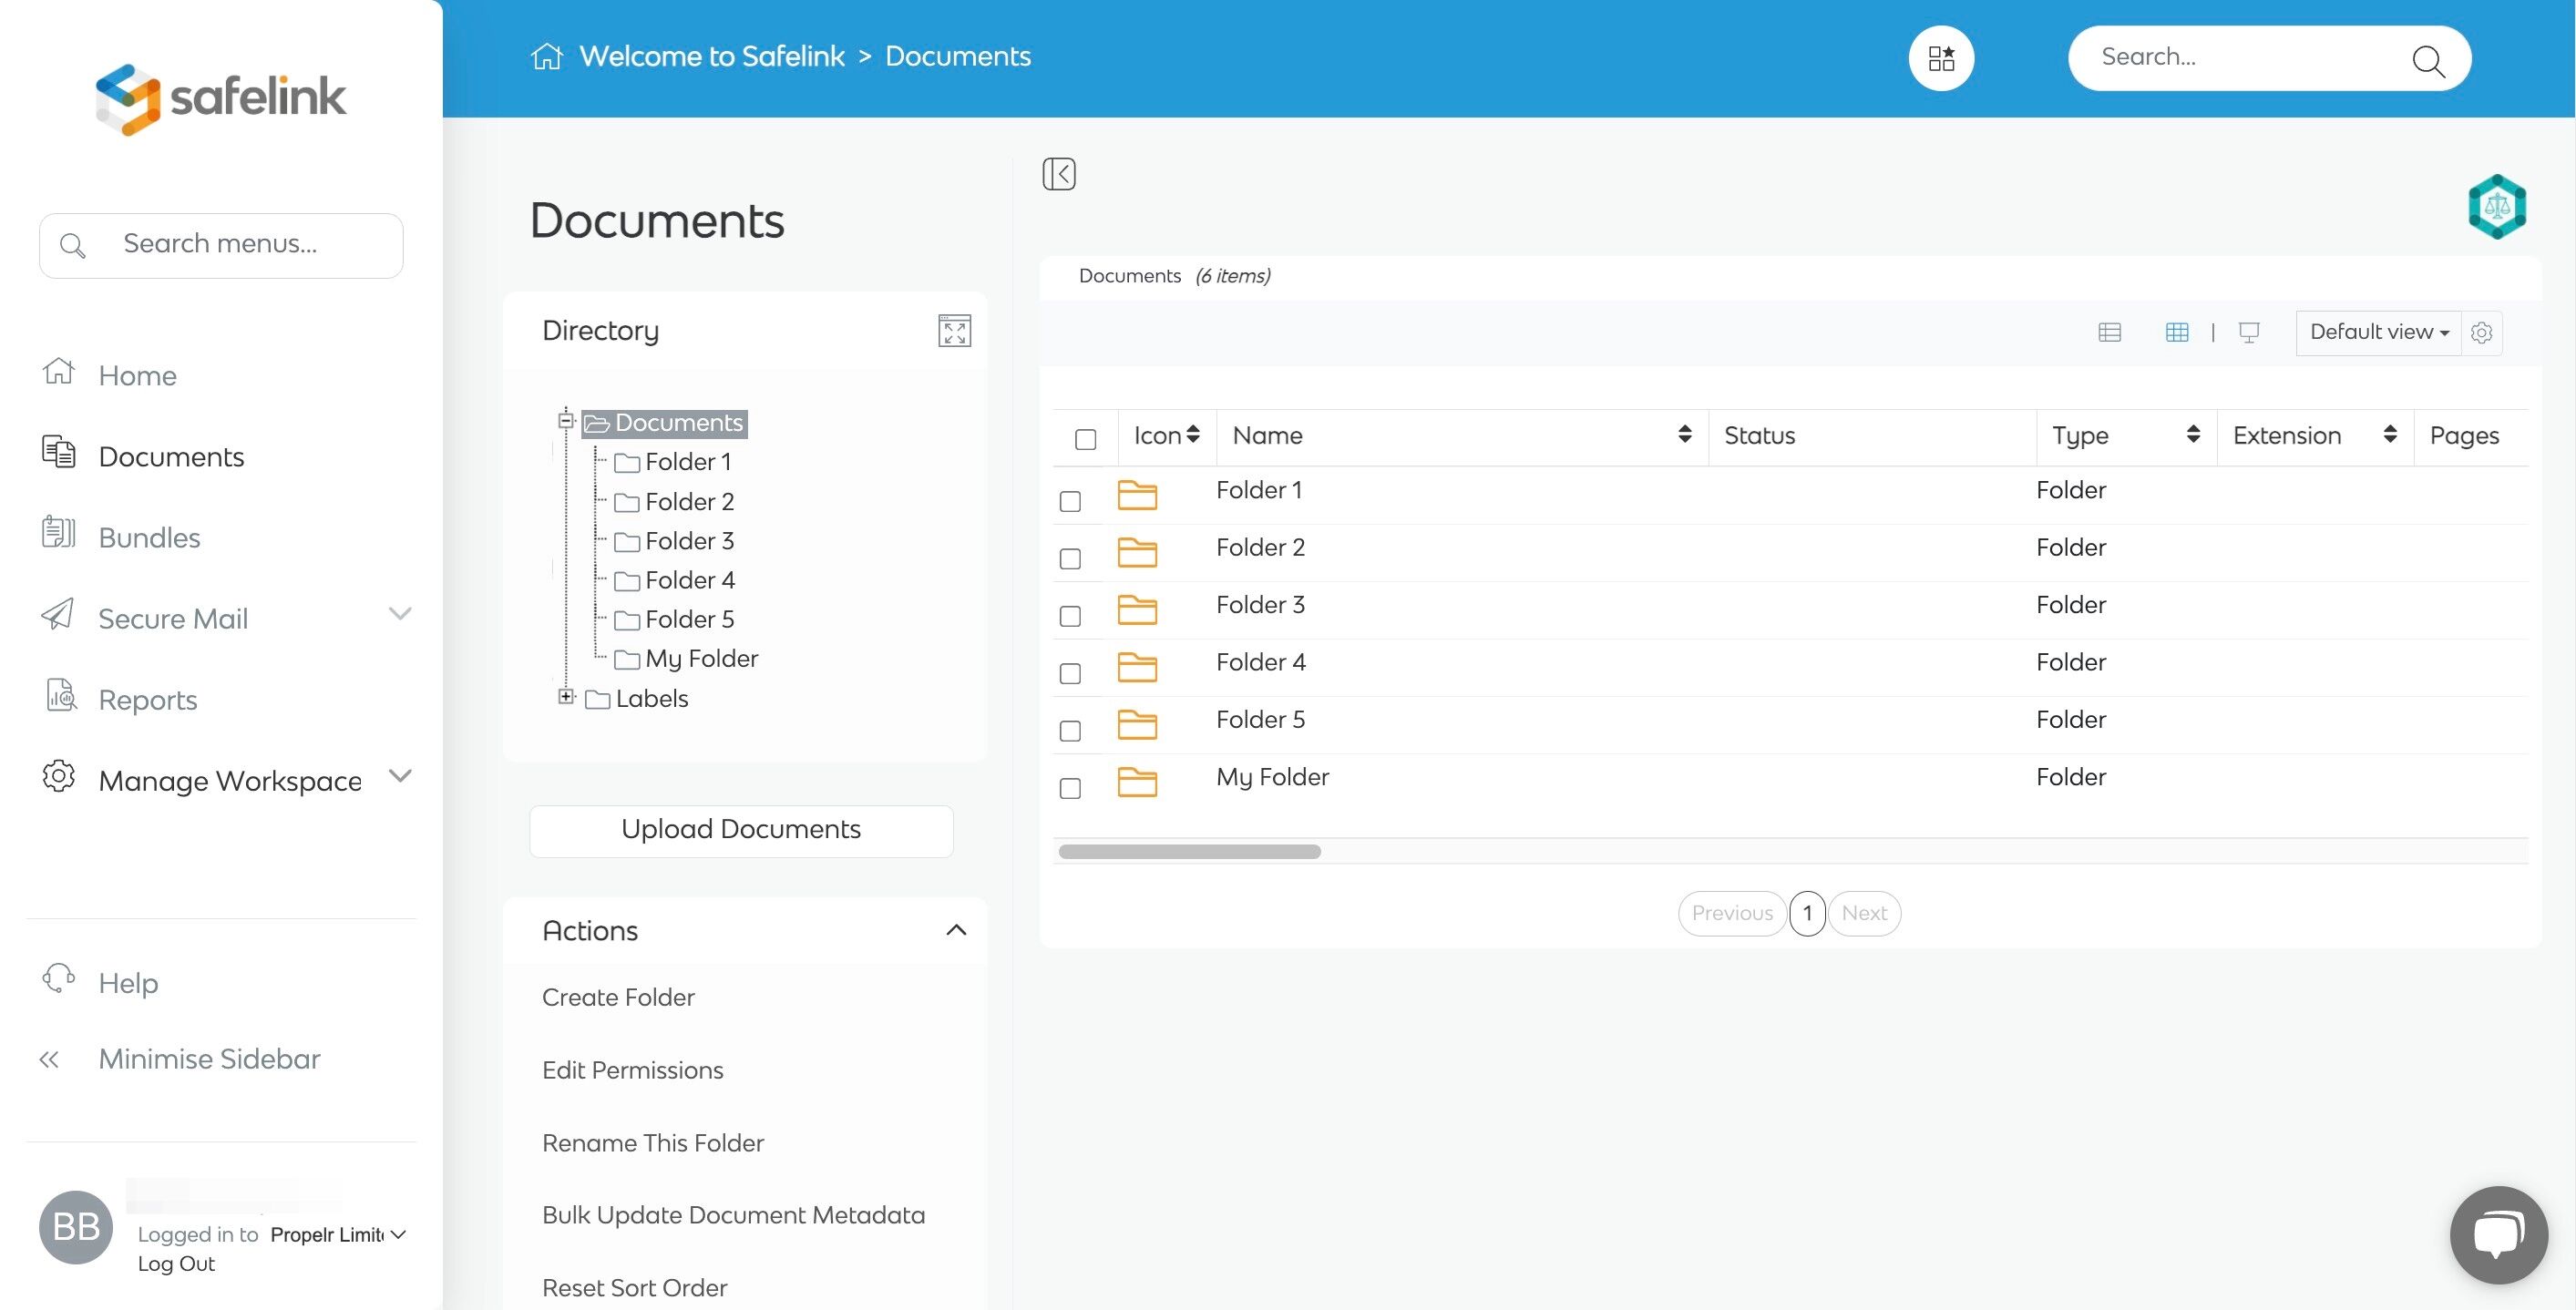Open view settings gear icon
This screenshot has height=1310, width=2576.
[x=2481, y=333]
